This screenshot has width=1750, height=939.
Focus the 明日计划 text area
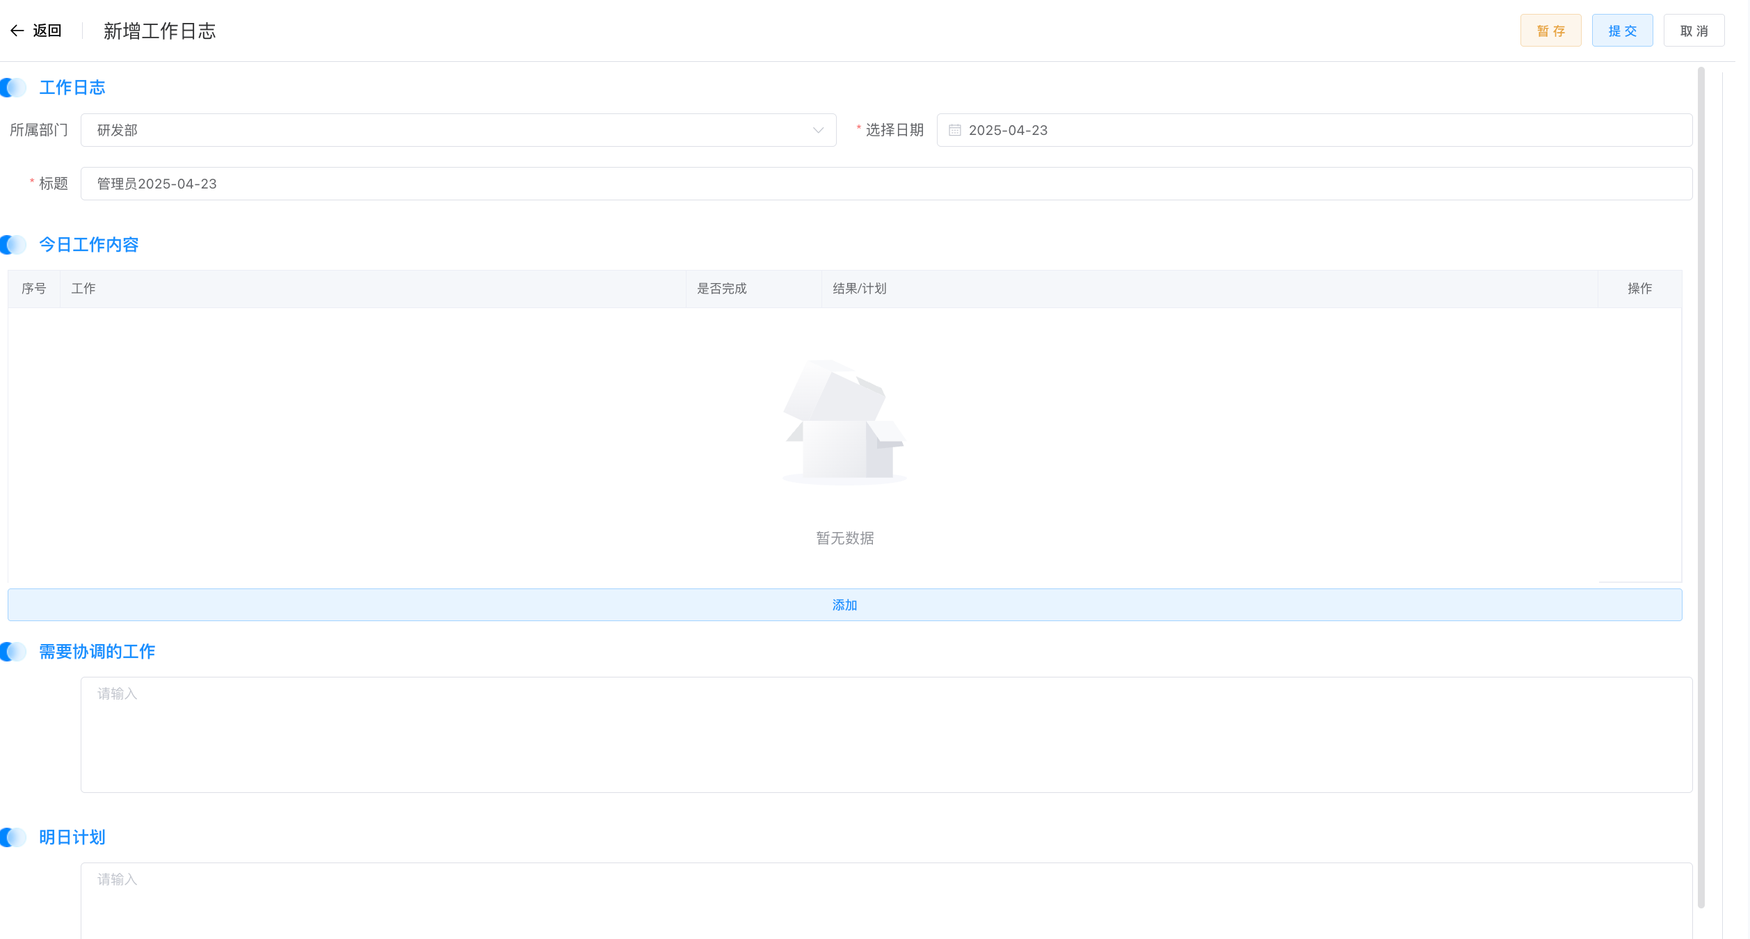886,901
